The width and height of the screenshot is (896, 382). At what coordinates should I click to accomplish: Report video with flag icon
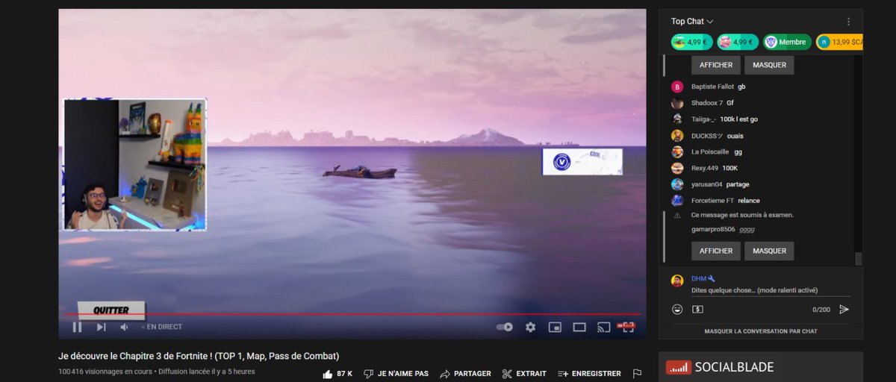[637, 374]
